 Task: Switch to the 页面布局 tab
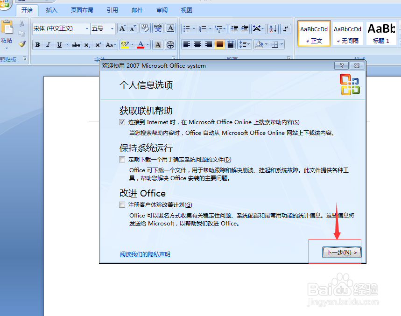point(82,10)
